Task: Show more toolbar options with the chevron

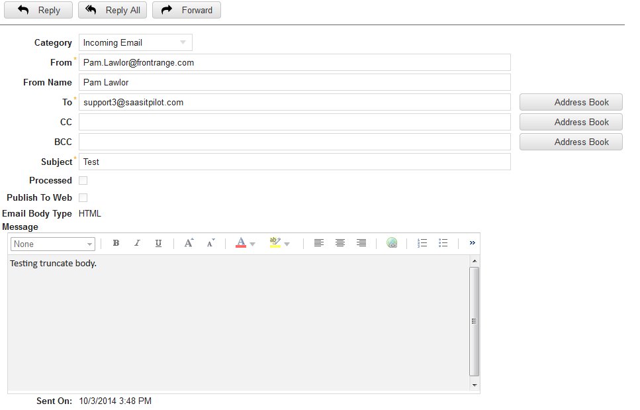Action: click(x=472, y=242)
